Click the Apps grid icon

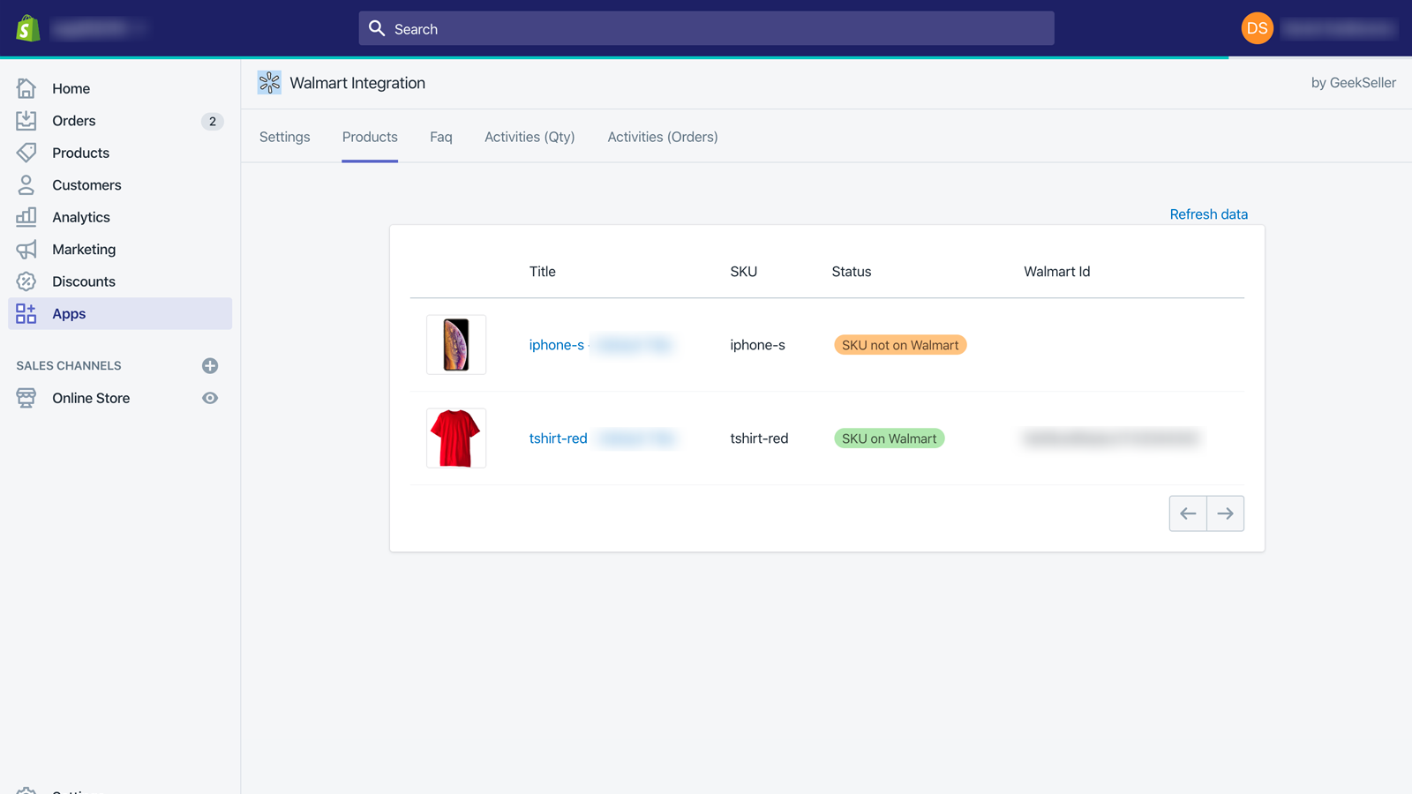point(26,314)
